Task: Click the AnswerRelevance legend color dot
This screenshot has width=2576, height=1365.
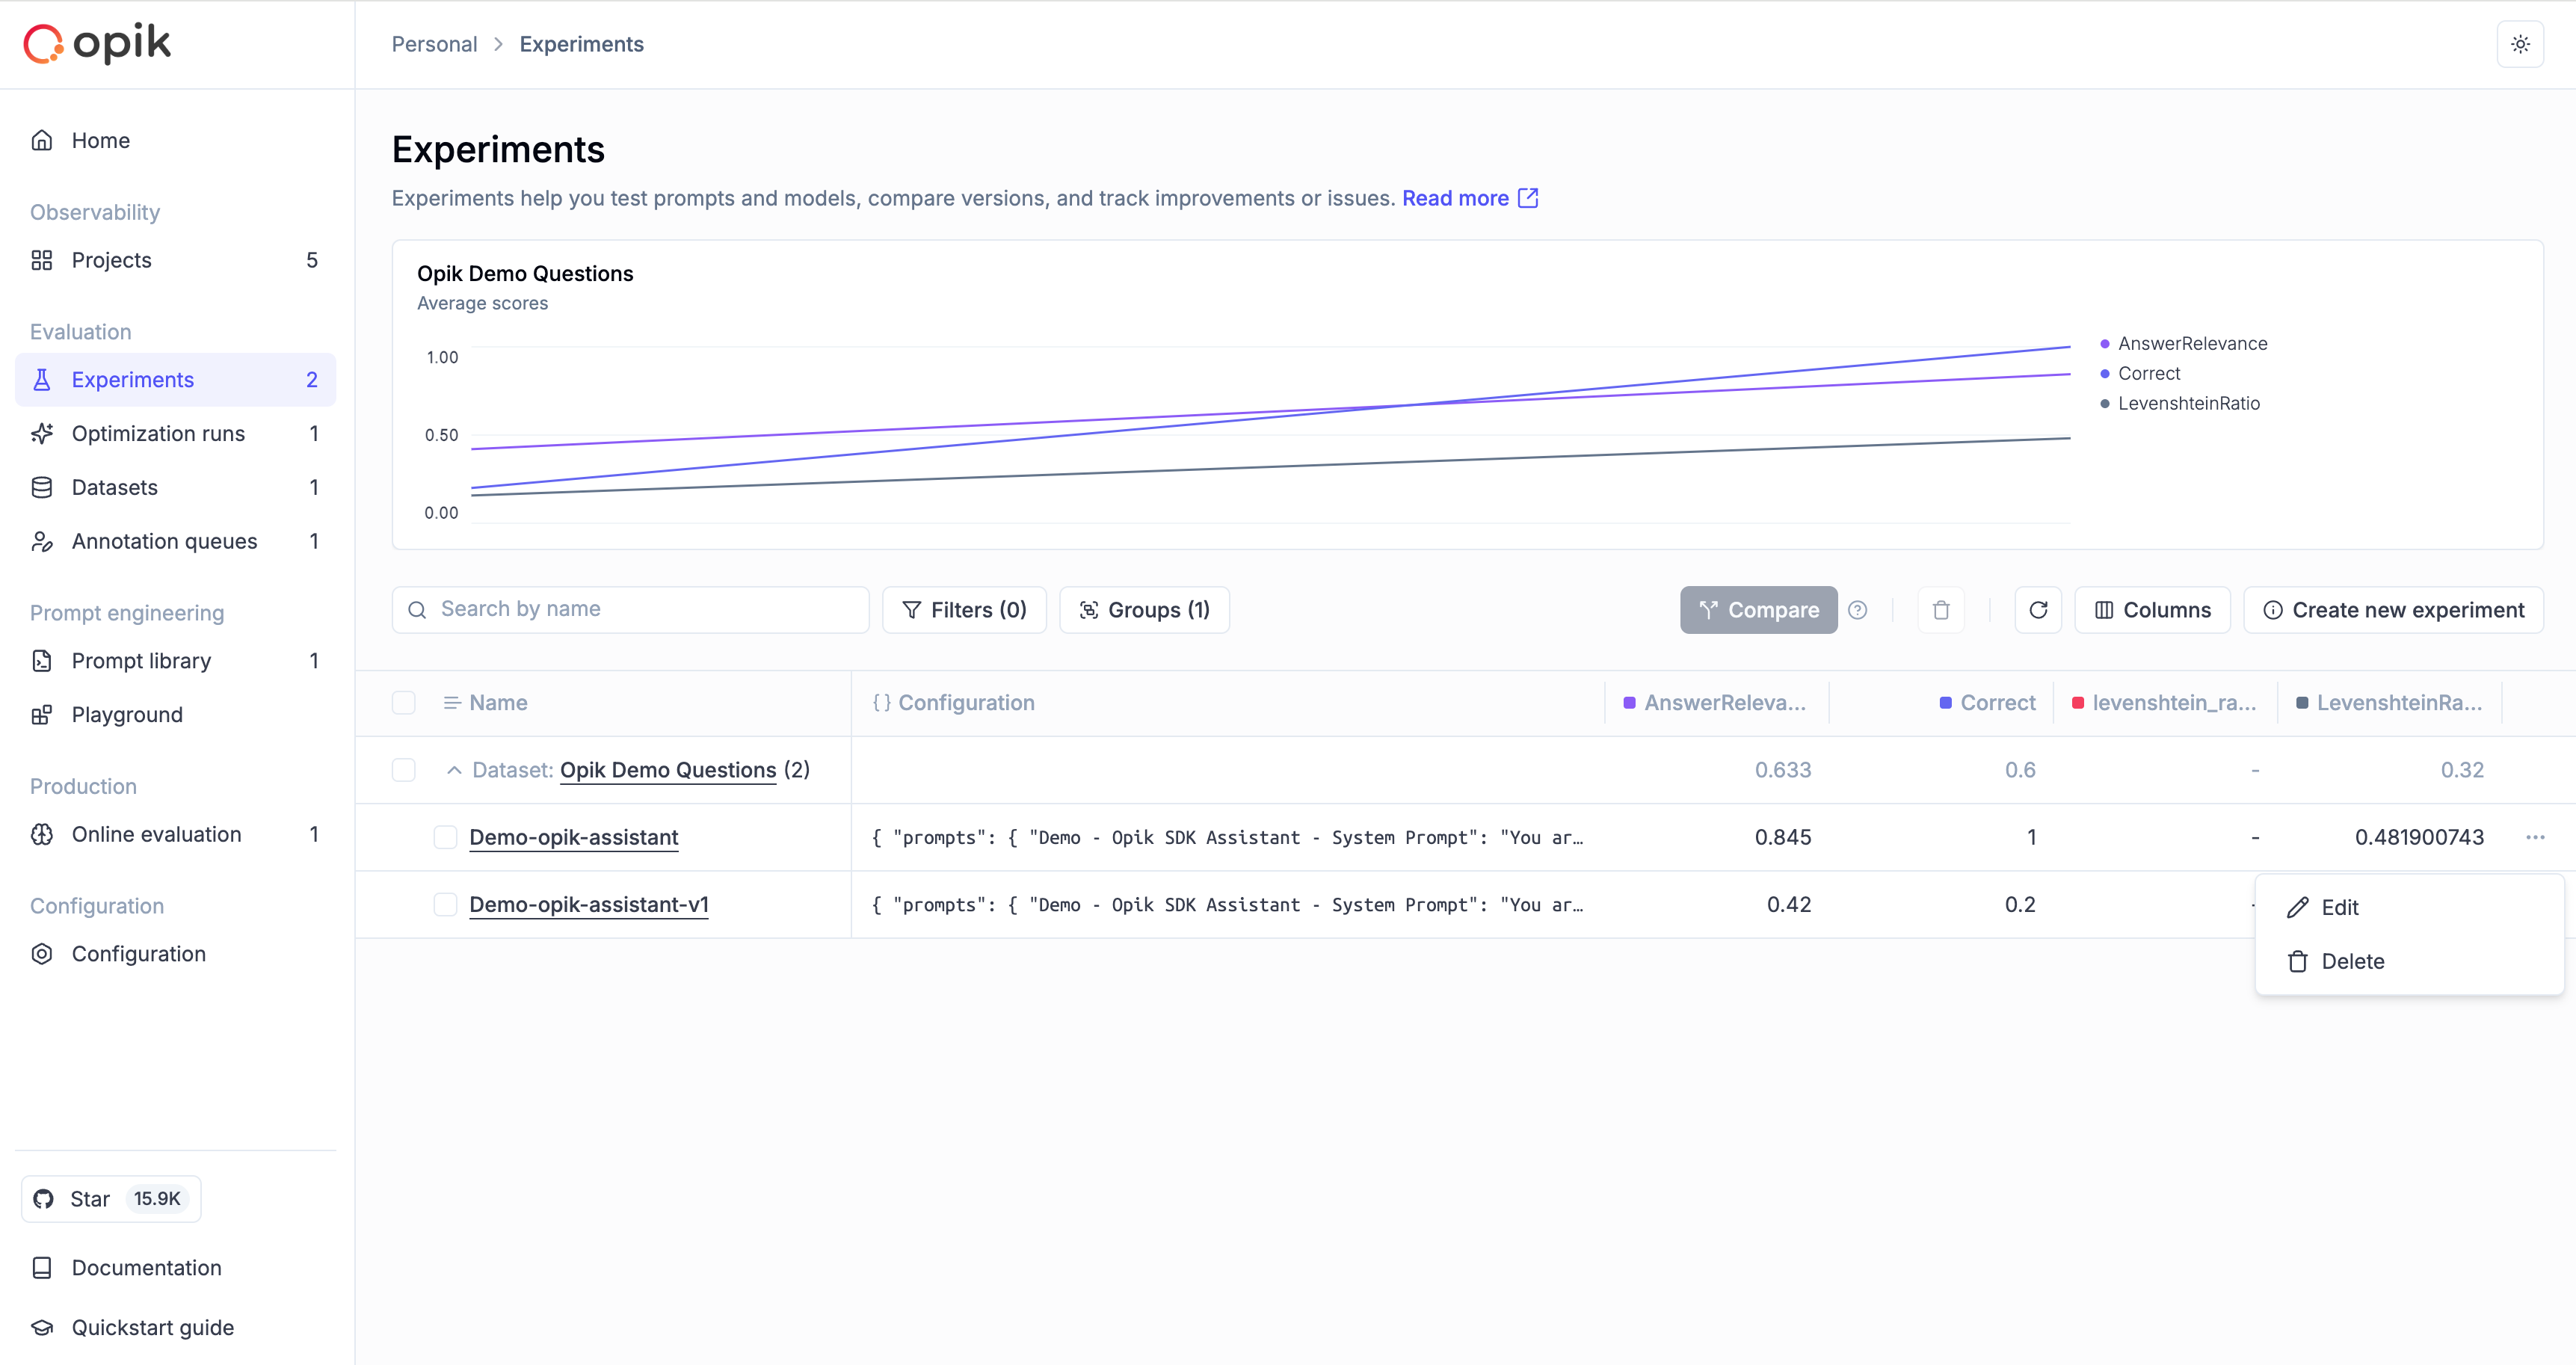Action: pyautogui.click(x=2104, y=343)
